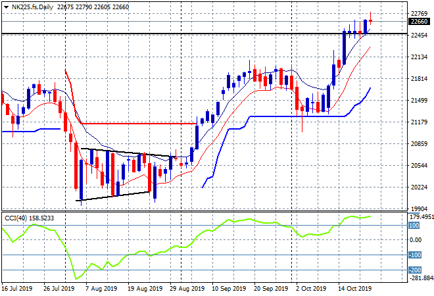Select the CCI(40) 158.5233 indicator label

29,218
